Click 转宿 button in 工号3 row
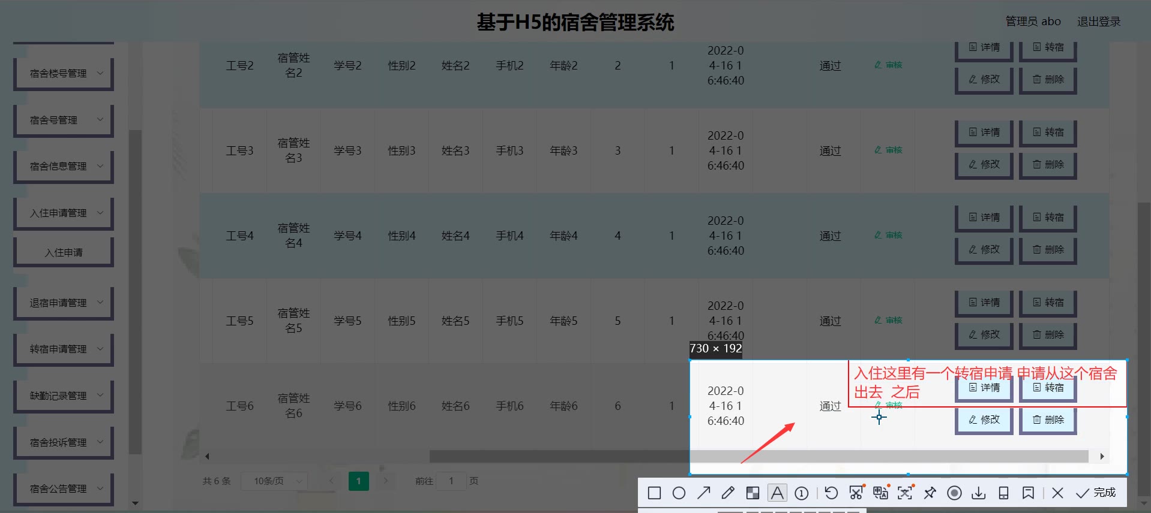Viewport: 1151px width, 513px height. [x=1048, y=132]
